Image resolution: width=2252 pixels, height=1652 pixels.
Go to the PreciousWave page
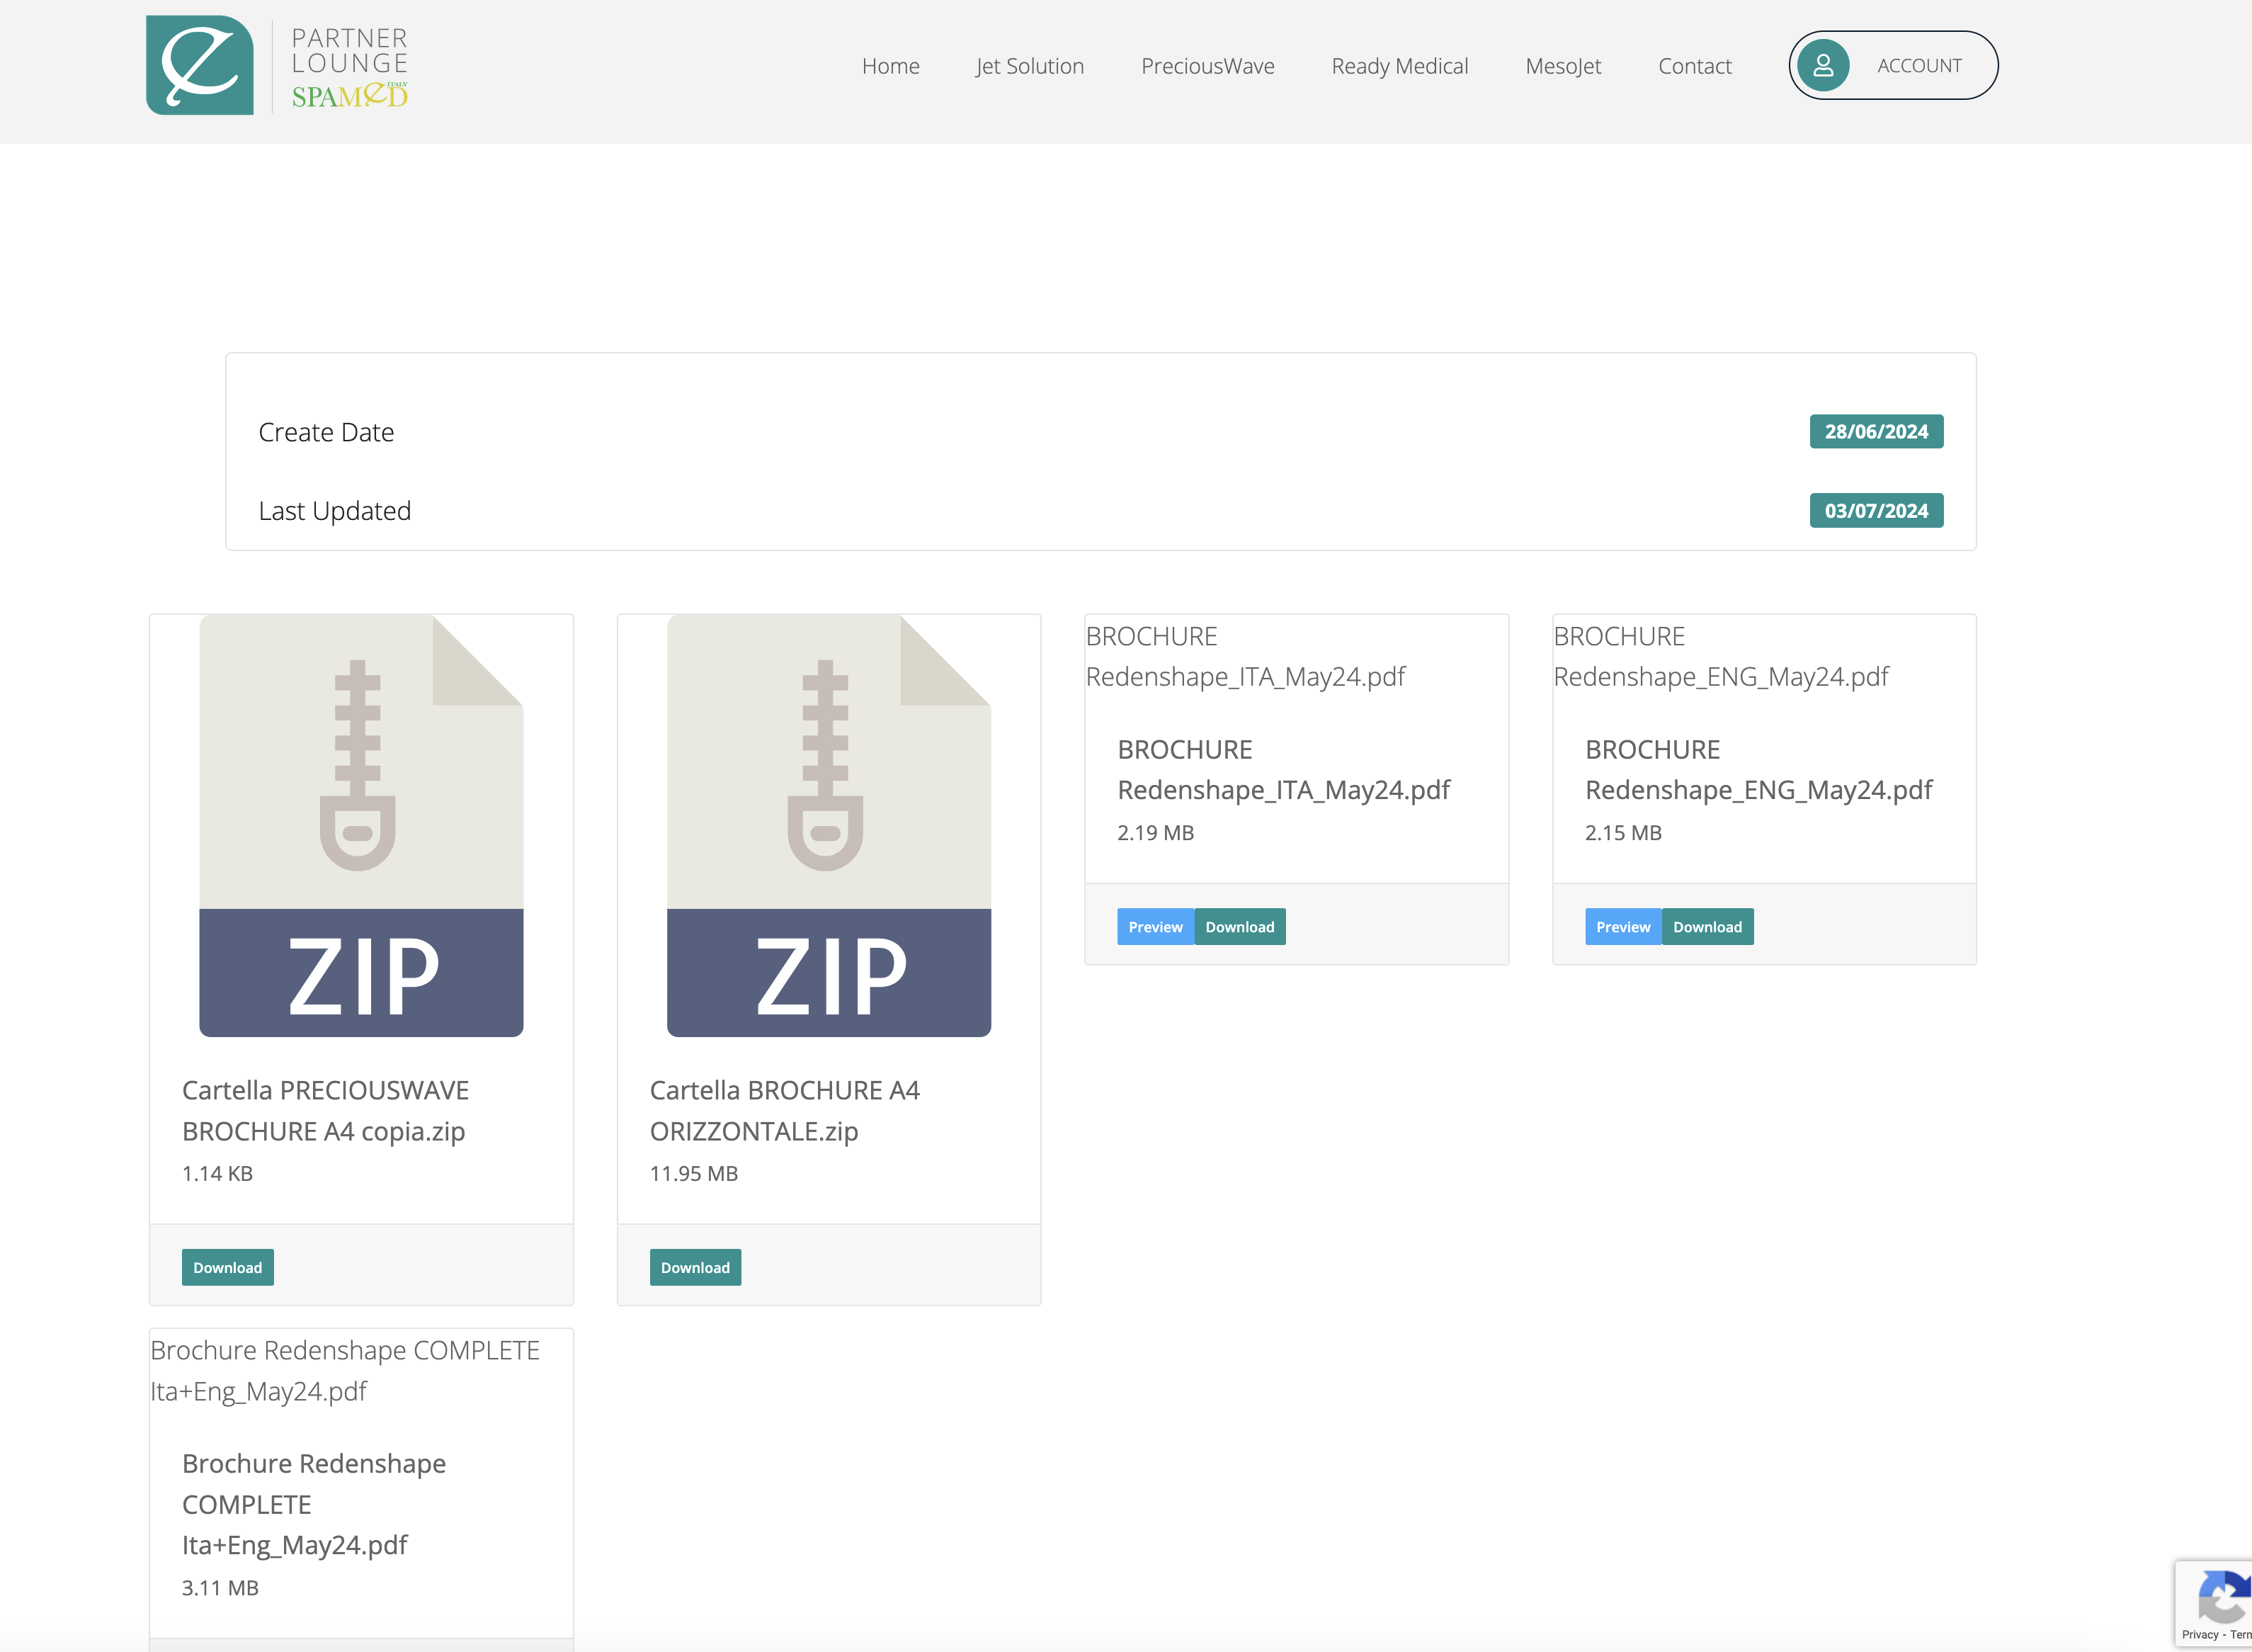pyautogui.click(x=1207, y=66)
